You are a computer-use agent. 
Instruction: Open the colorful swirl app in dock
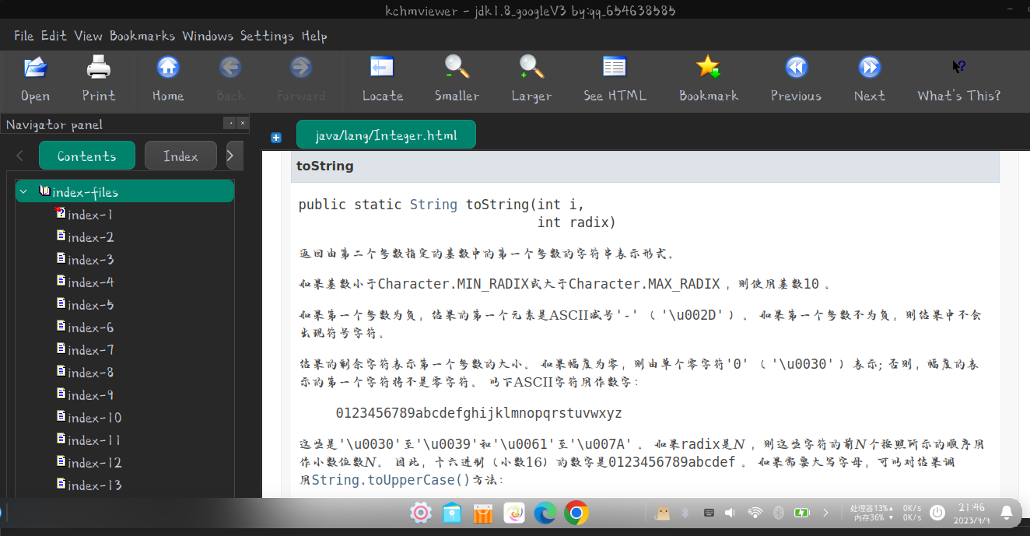coord(514,513)
